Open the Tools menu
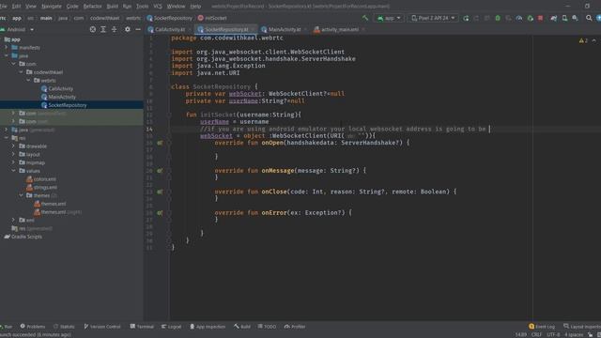This screenshot has height=338, width=601. point(142,7)
